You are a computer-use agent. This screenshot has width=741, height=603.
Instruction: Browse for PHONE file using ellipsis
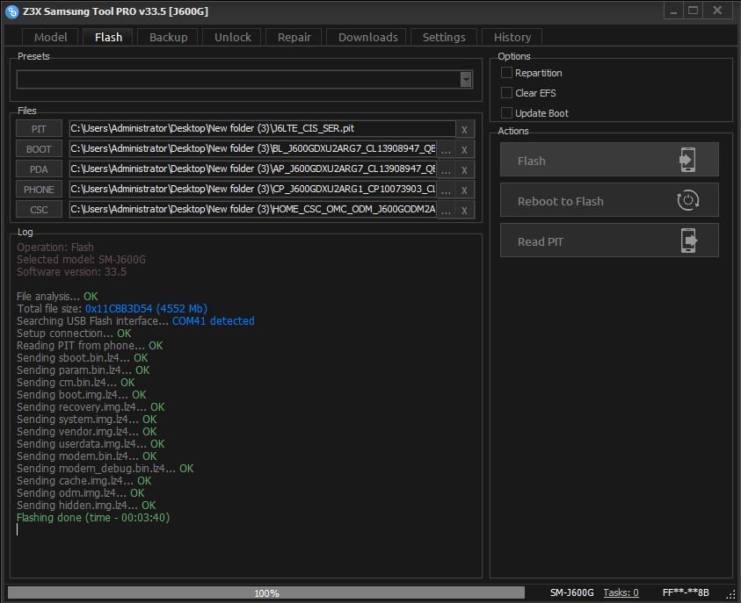(x=446, y=190)
